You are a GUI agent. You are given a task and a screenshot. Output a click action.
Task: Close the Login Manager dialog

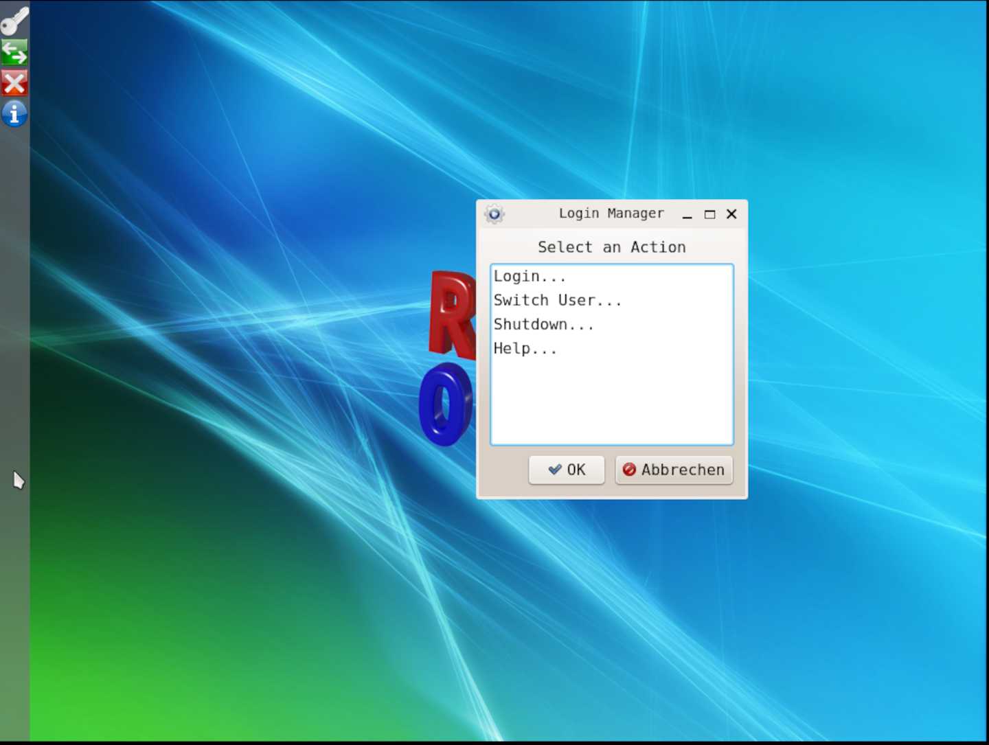coord(731,214)
